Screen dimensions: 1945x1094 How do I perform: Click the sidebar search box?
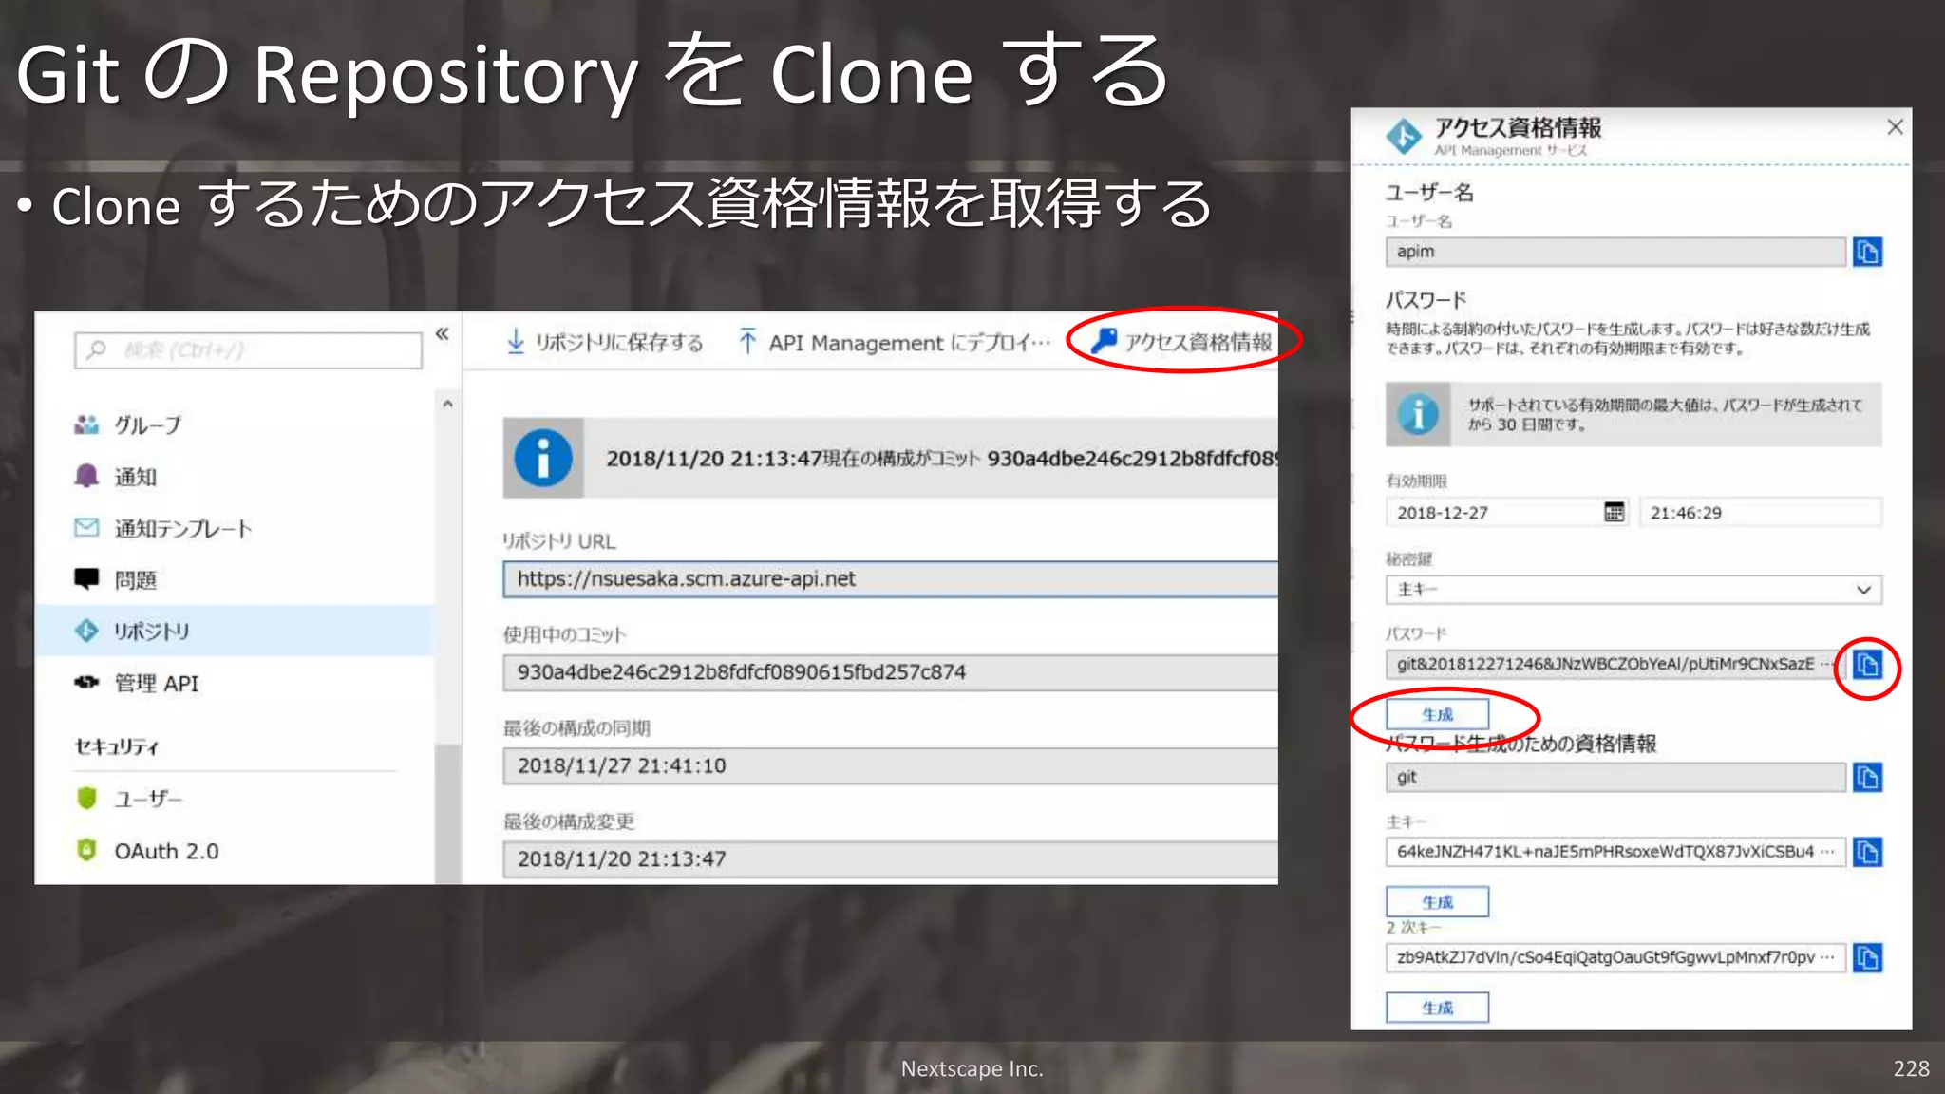coord(248,350)
